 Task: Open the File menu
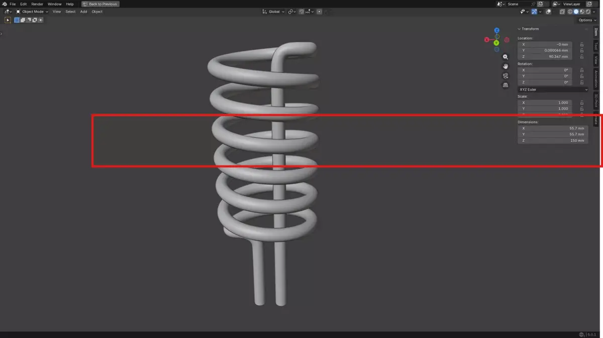tap(13, 4)
